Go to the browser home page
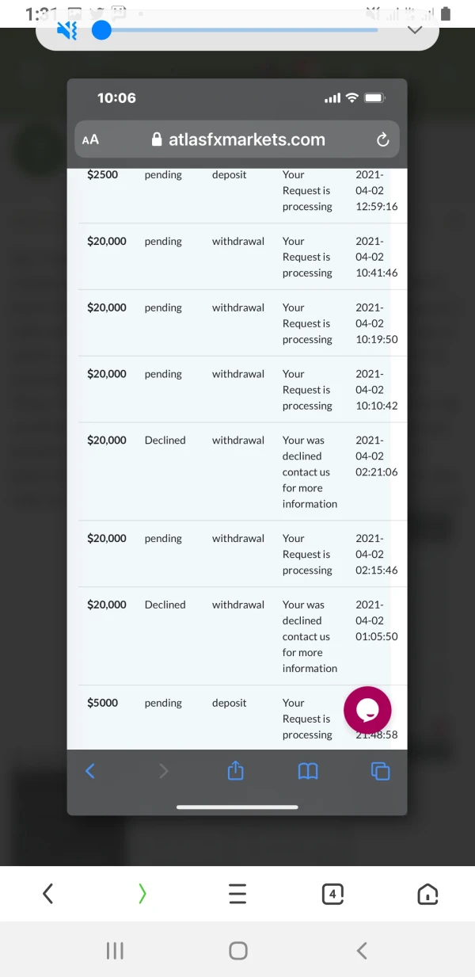 coord(427,895)
